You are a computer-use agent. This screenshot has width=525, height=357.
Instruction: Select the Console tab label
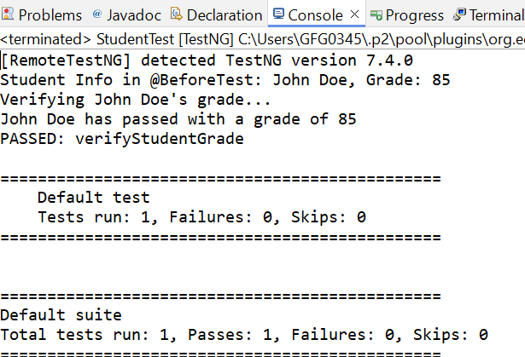pyautogui.click(x=315, y=14)
